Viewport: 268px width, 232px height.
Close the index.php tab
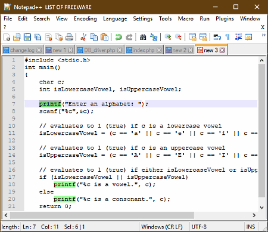tap(159, 50)
